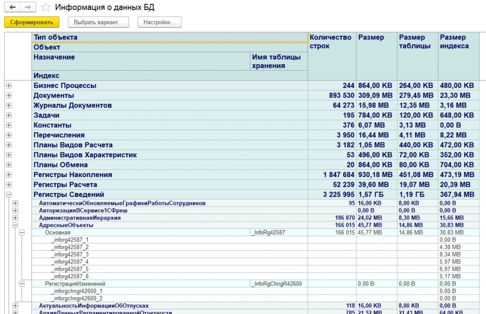Expand the Регистры Расчета group
The image size is (486, 314).
pos(9,185)
